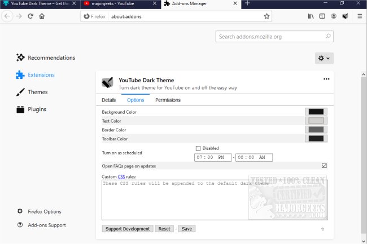Open more options for YouTube Dark Theme
Screen dimensions: 367x244
click(x=326, y=79)
